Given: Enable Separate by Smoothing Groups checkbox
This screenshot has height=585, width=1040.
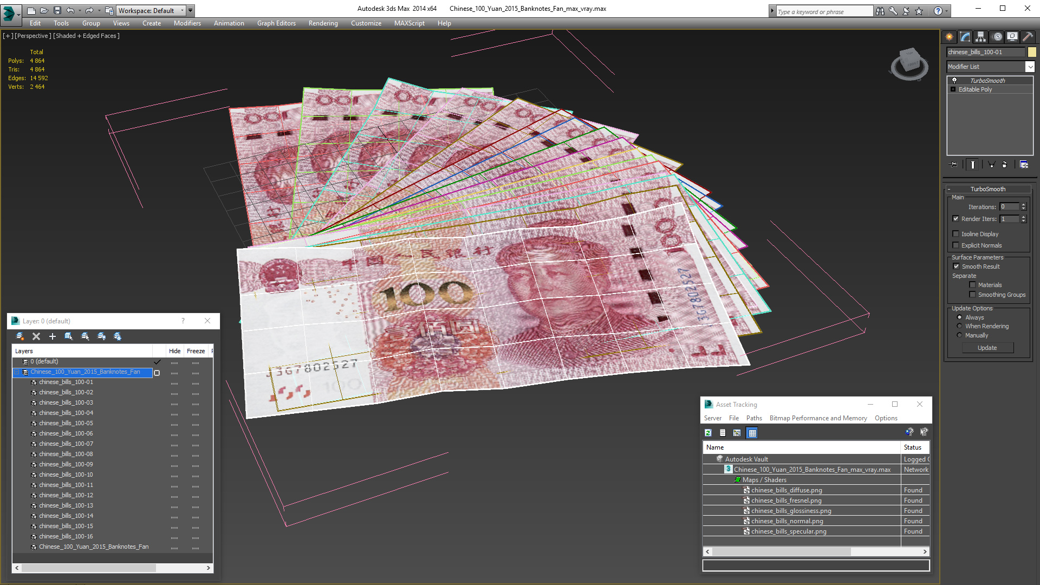Looking at the screenshot, I should (x=973, y=295).
